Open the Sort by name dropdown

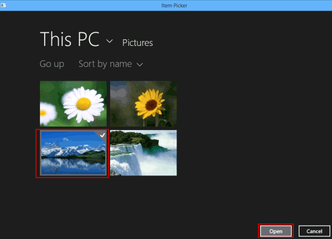[x=111, y=64]
